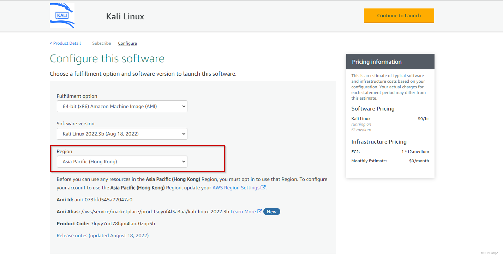Viewport: 503px width, 258px height.
Task: Go back to Product Detail page
Action: 65,43
